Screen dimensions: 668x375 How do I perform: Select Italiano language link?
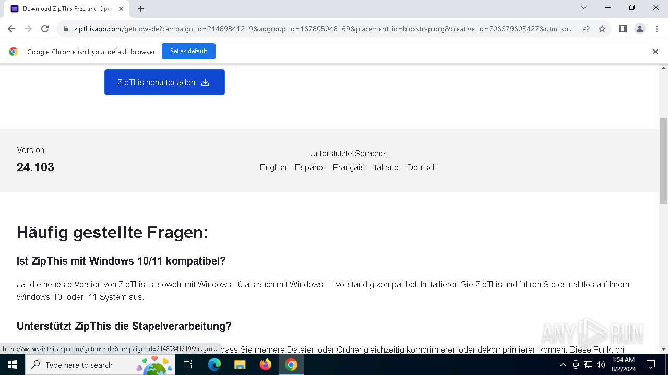point(386,167)
